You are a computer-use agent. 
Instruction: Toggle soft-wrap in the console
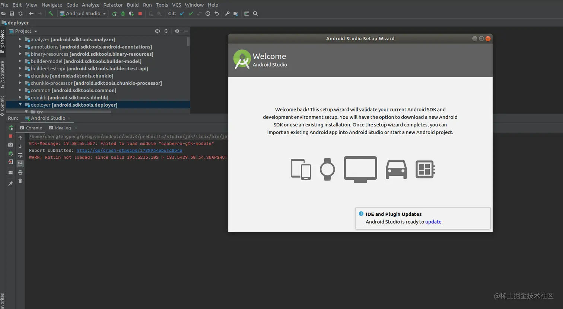pyautogui.click(x=20, y=155)
